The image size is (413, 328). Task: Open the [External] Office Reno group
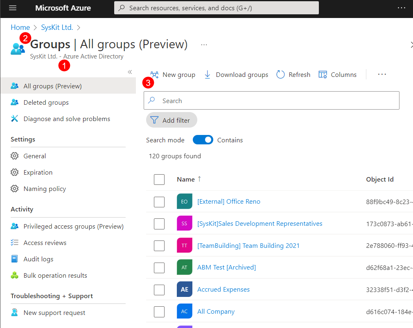click(228, 201)
